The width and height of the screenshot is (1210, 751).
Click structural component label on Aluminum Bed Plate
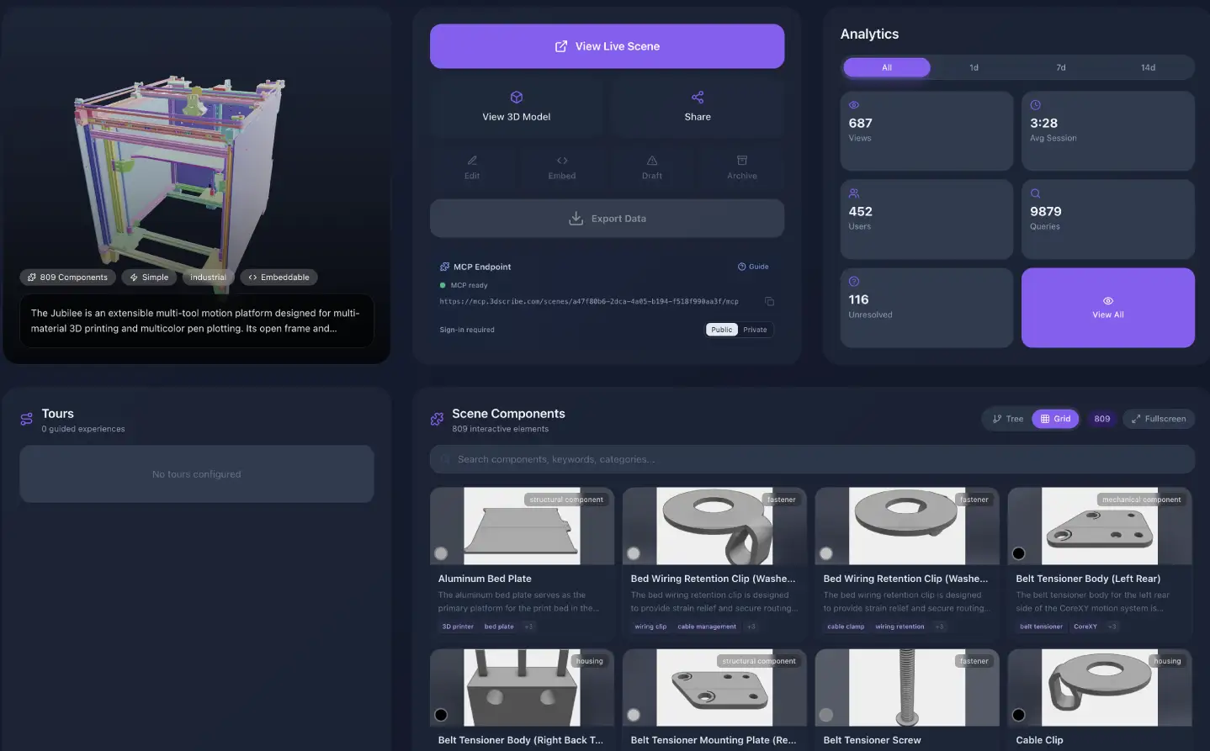point(566,500)
